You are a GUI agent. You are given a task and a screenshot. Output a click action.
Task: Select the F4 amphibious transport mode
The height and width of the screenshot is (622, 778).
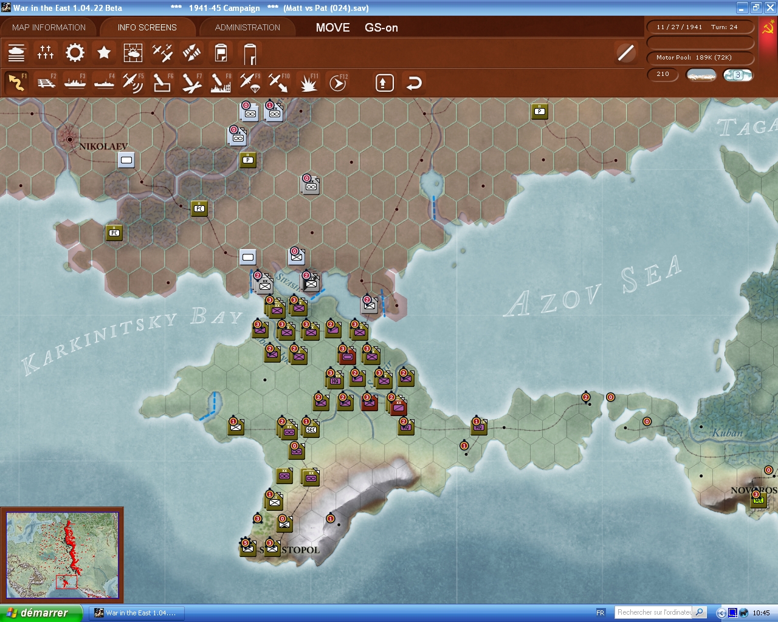coord(104,82)
